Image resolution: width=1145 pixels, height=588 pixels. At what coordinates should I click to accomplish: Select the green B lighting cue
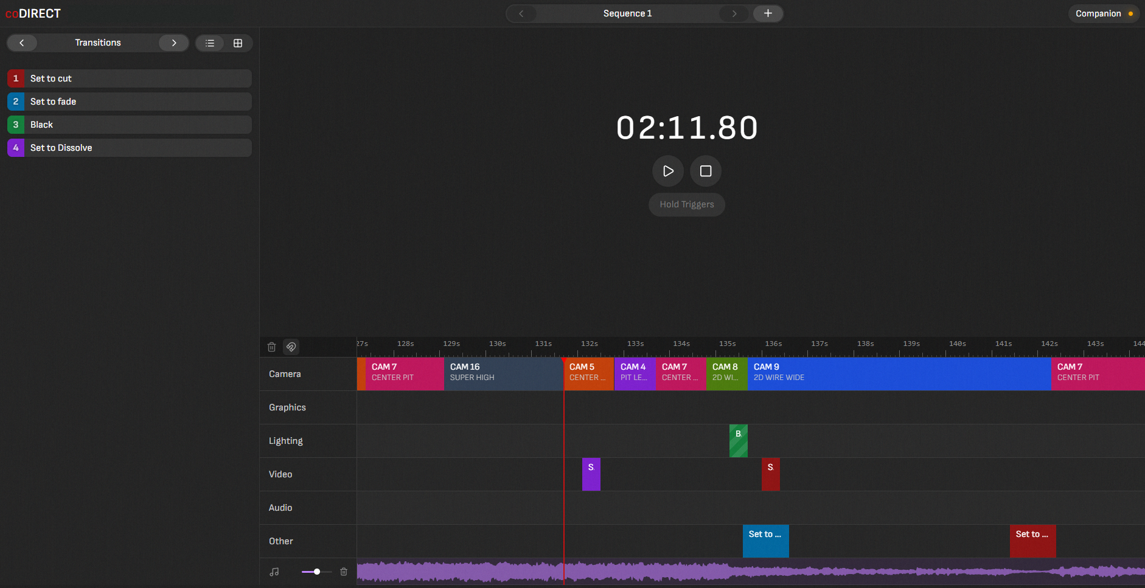tap(739, 441)
